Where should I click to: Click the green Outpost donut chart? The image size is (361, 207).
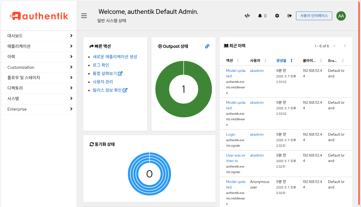pos(184,89)
